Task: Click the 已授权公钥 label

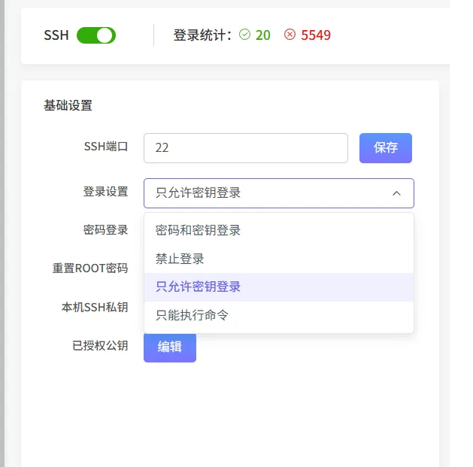Action: 100,346
